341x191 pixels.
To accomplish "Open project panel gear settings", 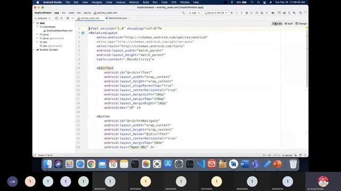I will [68, 18].
